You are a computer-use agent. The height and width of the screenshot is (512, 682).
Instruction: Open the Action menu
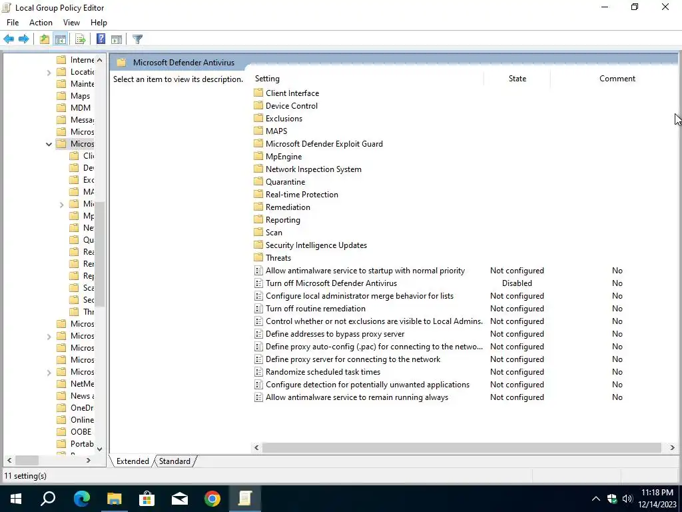coord(41,23)
